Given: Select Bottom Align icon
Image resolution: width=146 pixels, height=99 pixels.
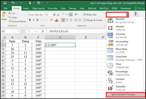Looking at the screenshot, I should pyautogui.click(x=71, y=15).
